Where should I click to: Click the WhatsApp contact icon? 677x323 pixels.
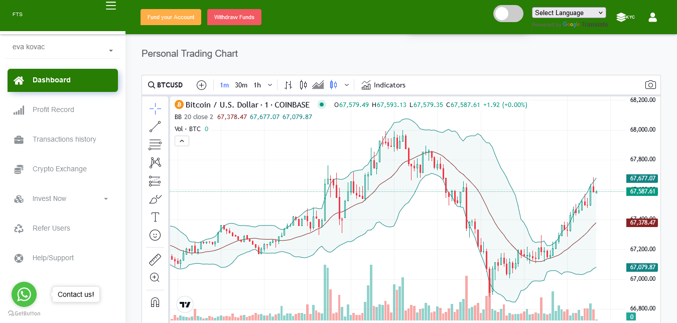(x=24, y=294)
